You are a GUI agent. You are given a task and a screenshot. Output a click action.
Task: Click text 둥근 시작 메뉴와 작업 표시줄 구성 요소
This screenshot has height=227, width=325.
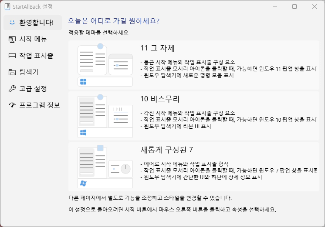coord(190,62)
